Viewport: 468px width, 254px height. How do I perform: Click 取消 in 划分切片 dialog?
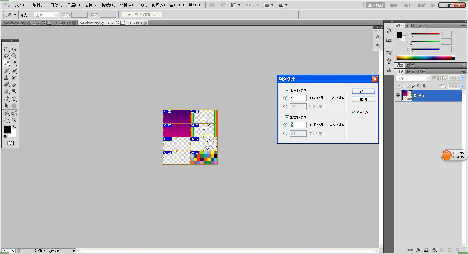tap(363, 99)
